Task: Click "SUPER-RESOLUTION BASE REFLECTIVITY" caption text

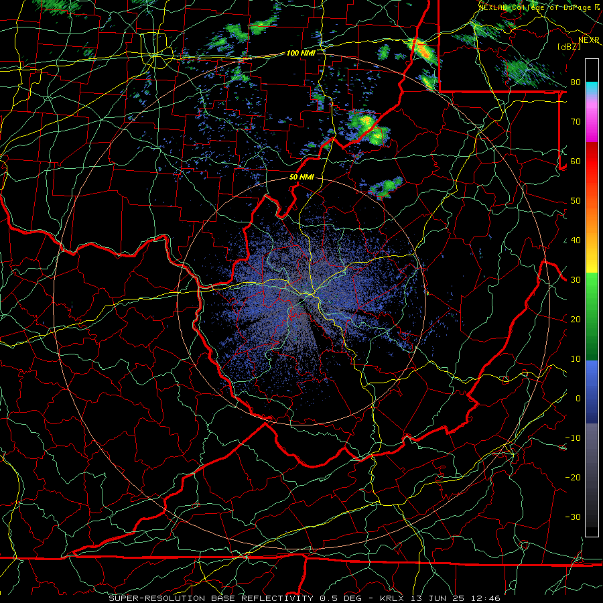Action: (211, 598)
